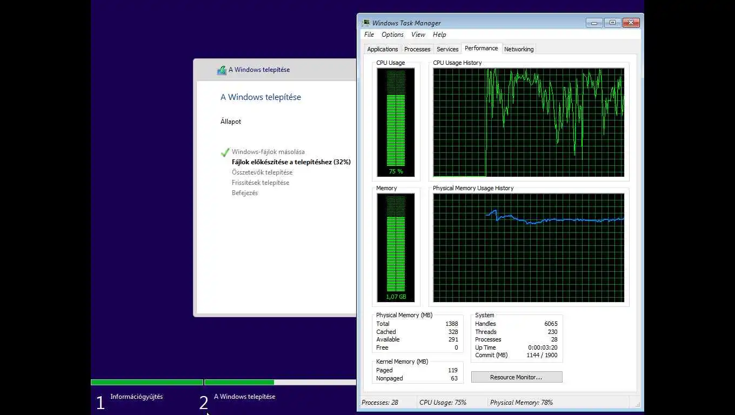This screenshot has height=415, width=735.
Task: Switch to the Networking tab
Action: tap(519, 49)
